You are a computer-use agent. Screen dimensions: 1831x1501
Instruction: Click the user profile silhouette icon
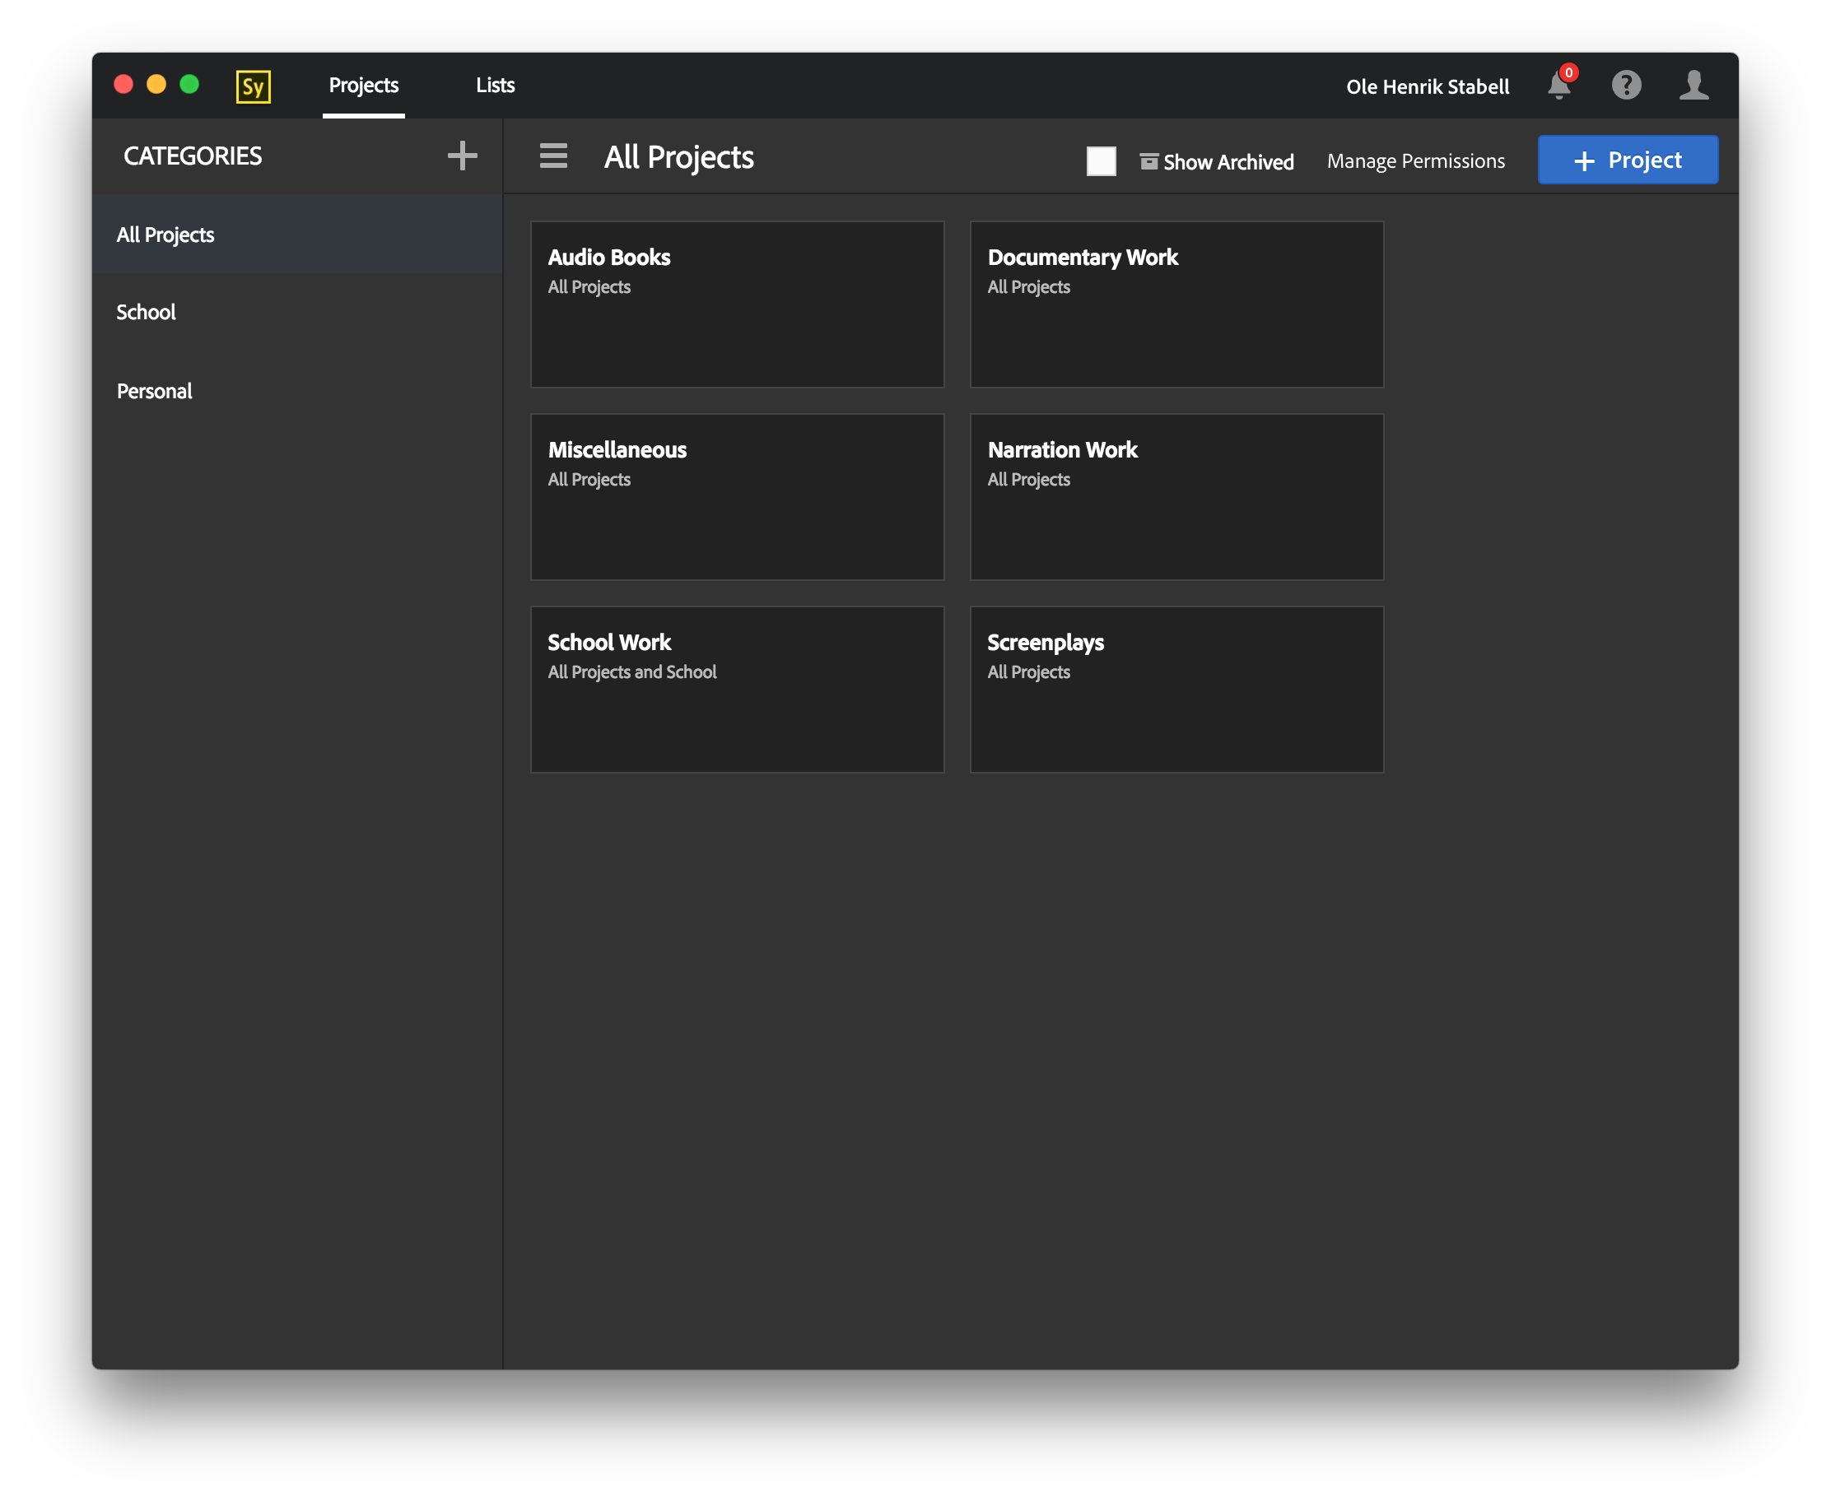(x=1694, y=85)
